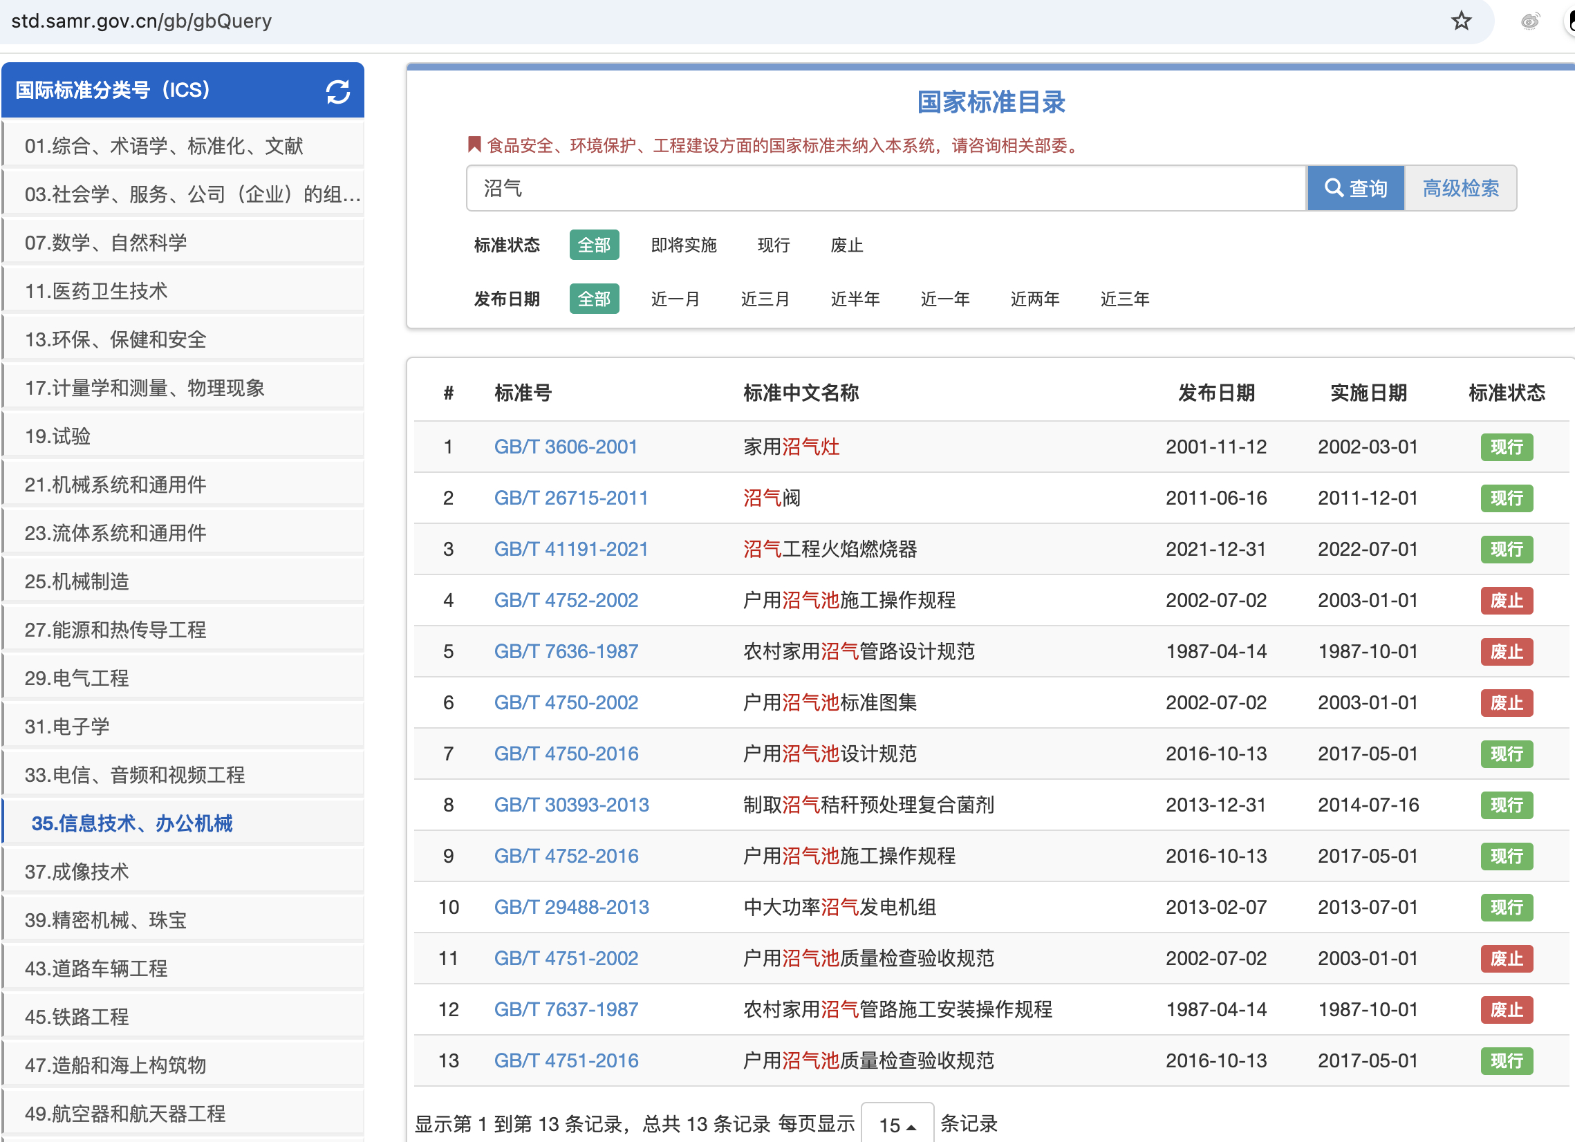Image resolution: width=1575 pixels, height=1142 pixels.
Task: Open category 33.电信、音频和视频工程
Action: pos(183,775)
